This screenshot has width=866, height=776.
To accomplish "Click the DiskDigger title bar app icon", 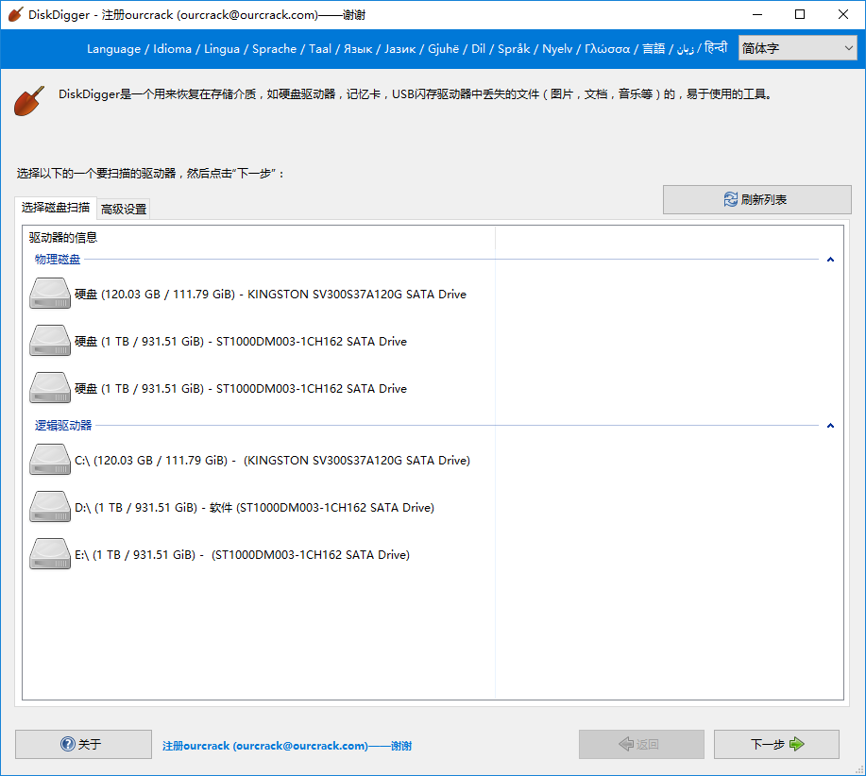I will coord(15,14).
